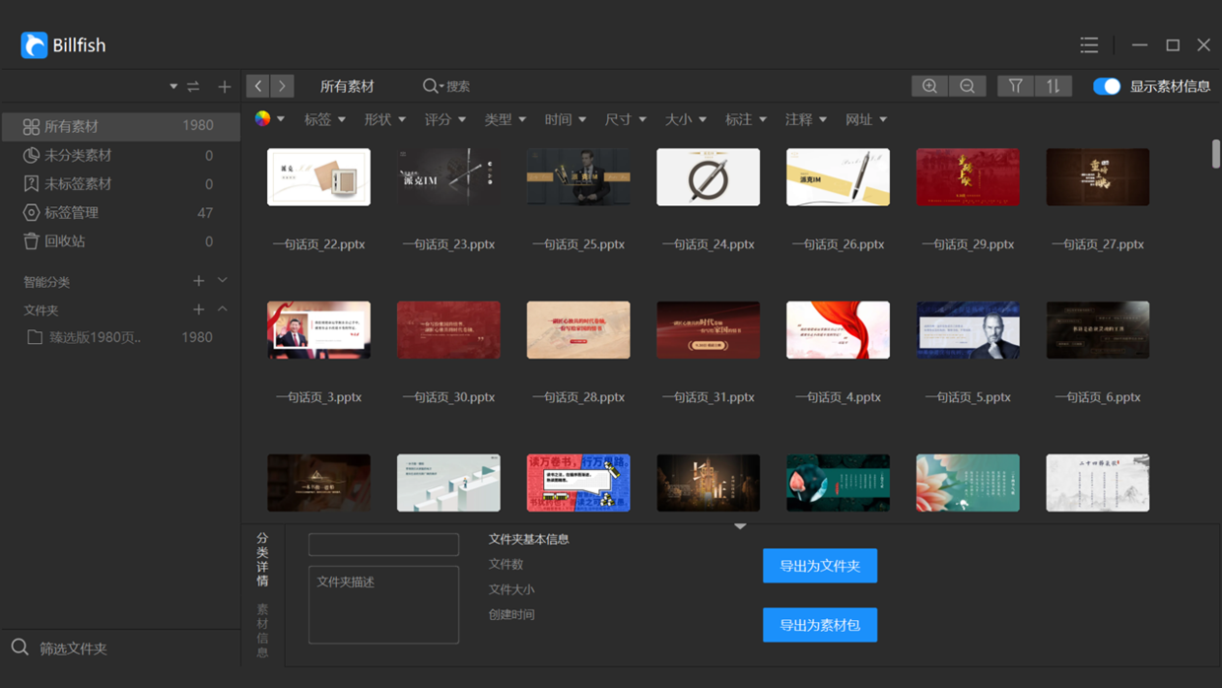Go forward with the right arrow

[282, 86]
